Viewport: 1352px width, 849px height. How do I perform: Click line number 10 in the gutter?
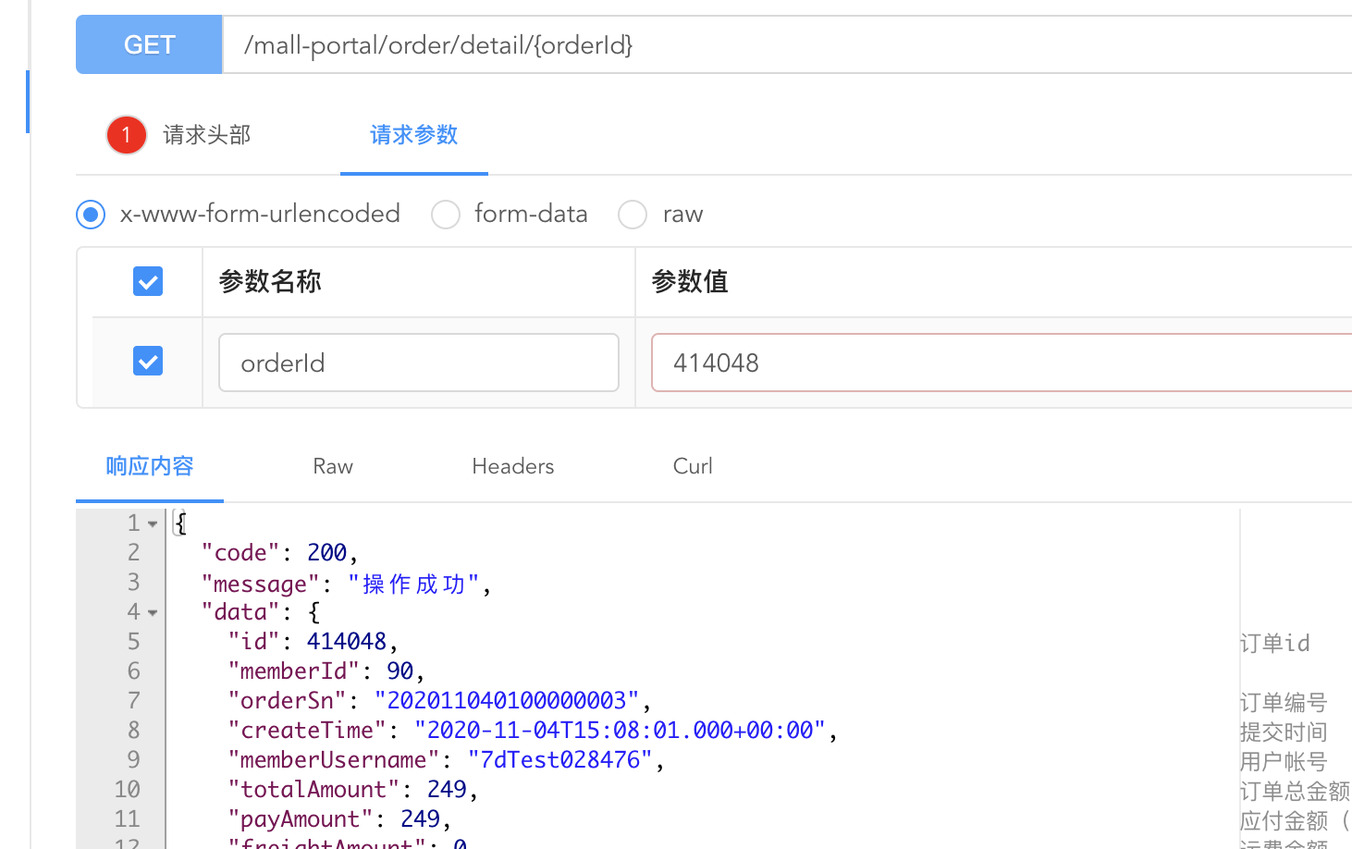128,790
